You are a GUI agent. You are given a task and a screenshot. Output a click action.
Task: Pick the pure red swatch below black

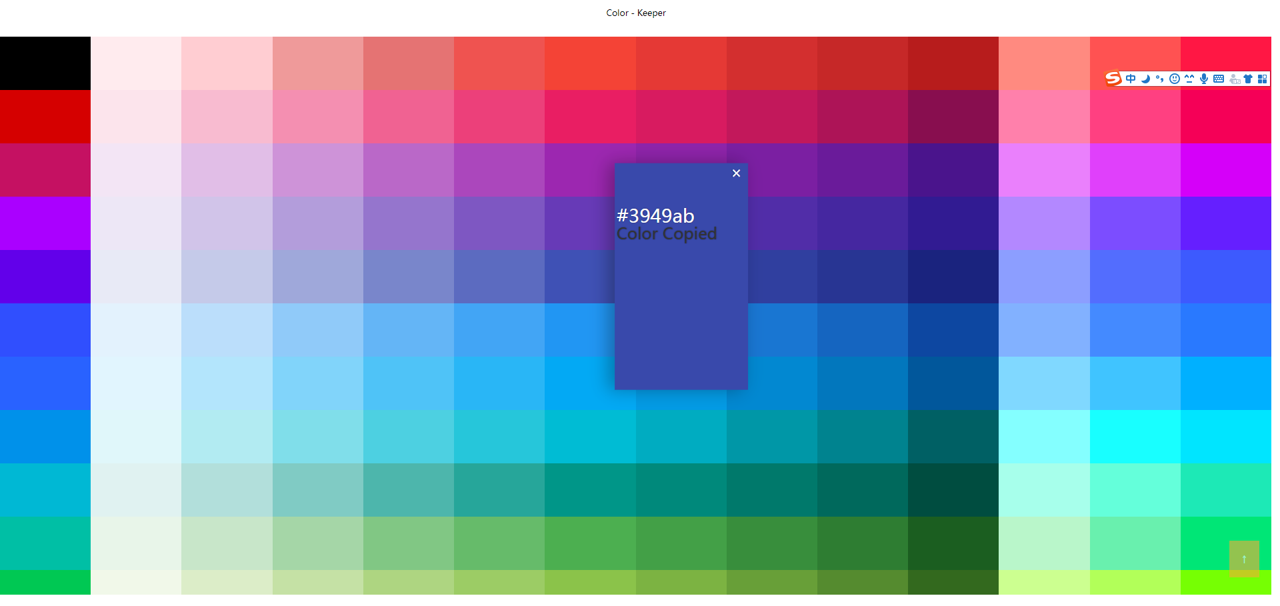(x=45, y=117)
